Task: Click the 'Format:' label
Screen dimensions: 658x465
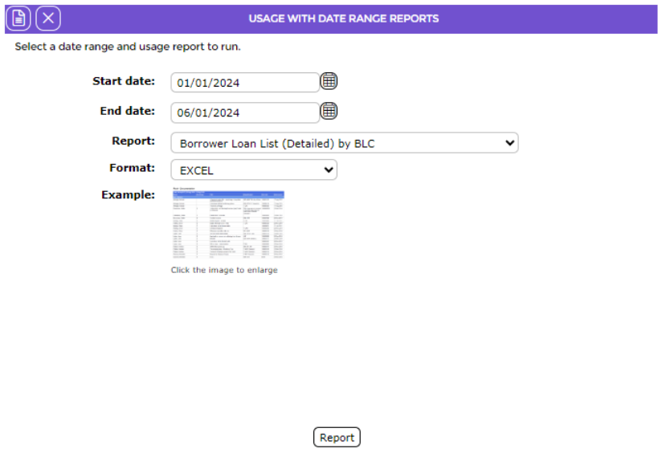Action: pos(133,168)
